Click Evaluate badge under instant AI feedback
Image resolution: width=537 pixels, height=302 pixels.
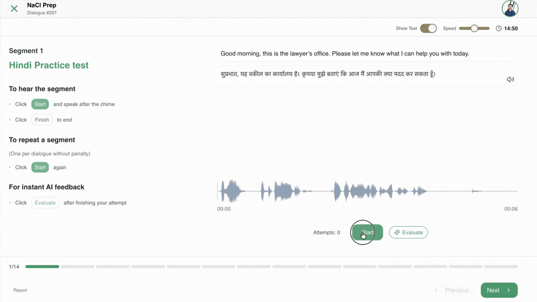click(x=45, y=203)
